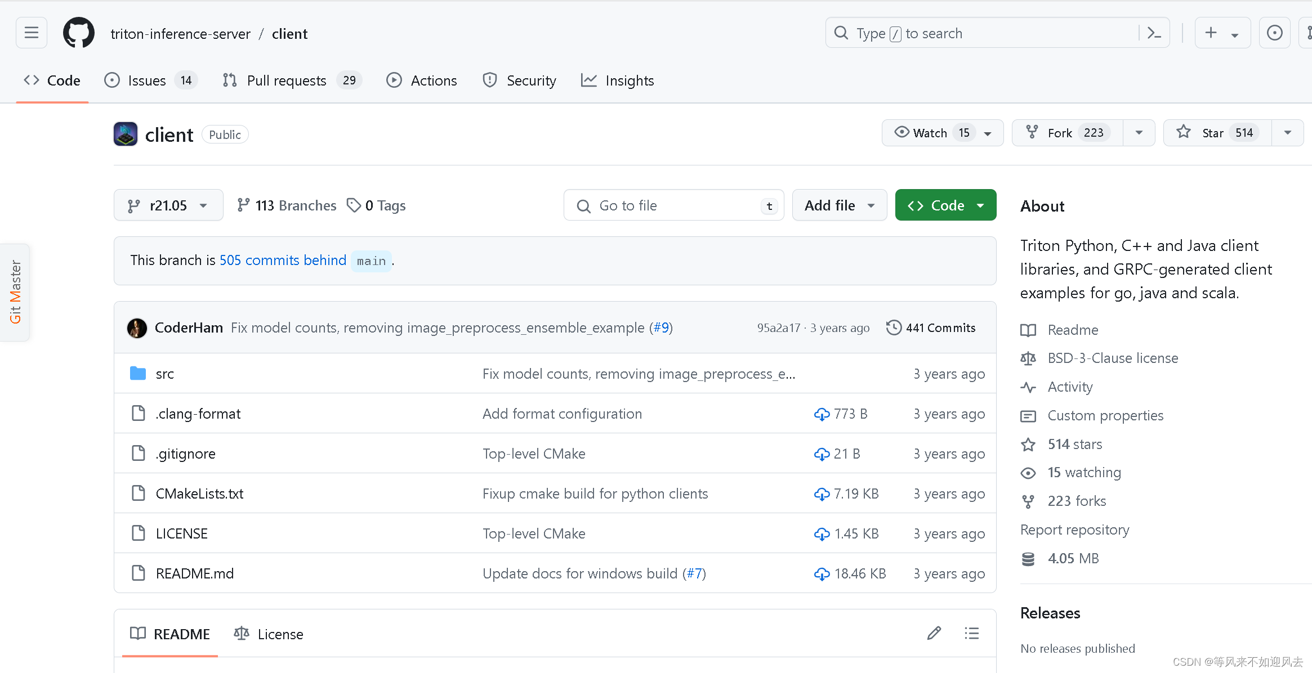Click the main branch label

[371, 261]
